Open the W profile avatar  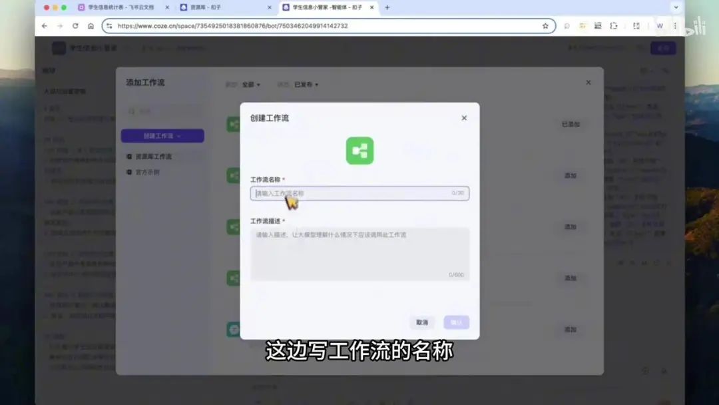click(x=660, y=26)
